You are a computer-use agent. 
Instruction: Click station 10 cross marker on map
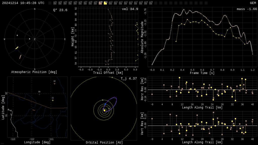(x=54, y=84)
